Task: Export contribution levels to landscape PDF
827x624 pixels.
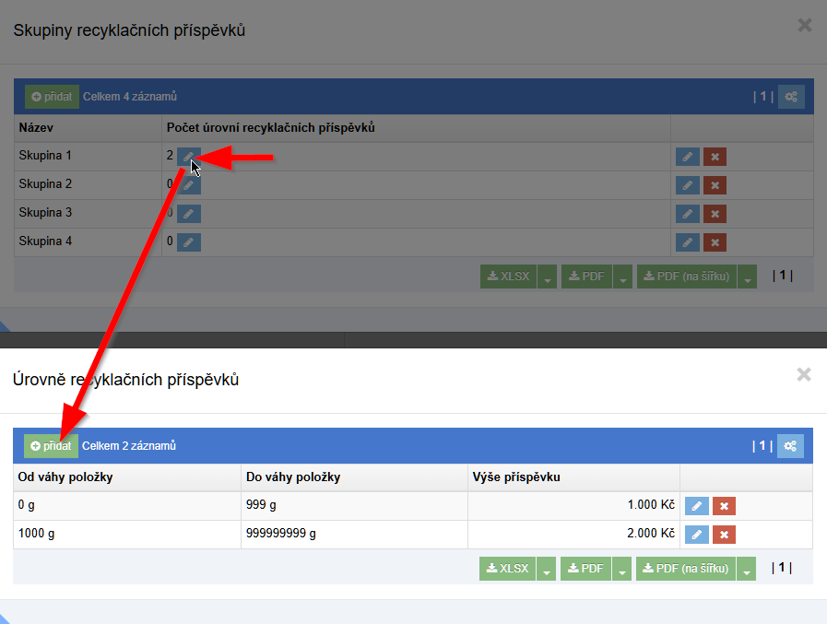Action: [686, 569]
